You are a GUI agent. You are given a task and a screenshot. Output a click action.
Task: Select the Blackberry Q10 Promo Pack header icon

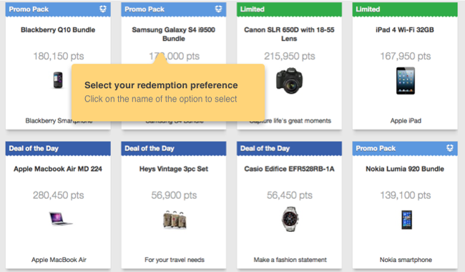(x=103, y=9)
